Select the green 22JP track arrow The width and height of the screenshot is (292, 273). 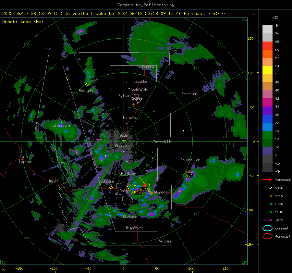click(267, 212)
